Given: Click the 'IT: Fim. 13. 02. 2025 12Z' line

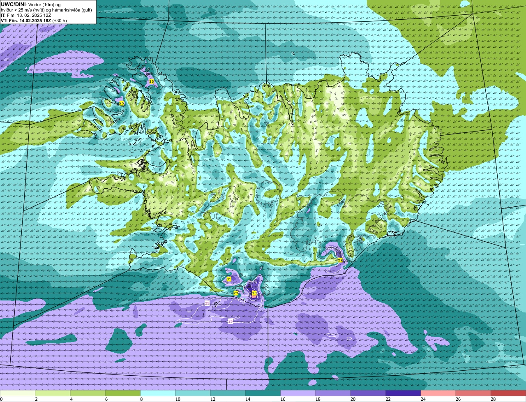Looking at the screenshot, I should [x=26, y=15].
